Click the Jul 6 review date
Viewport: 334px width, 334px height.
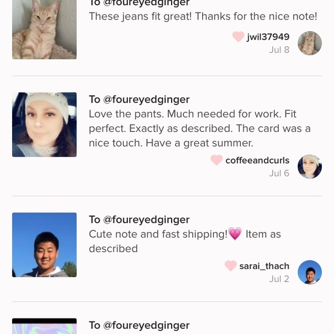pos(279,173)
